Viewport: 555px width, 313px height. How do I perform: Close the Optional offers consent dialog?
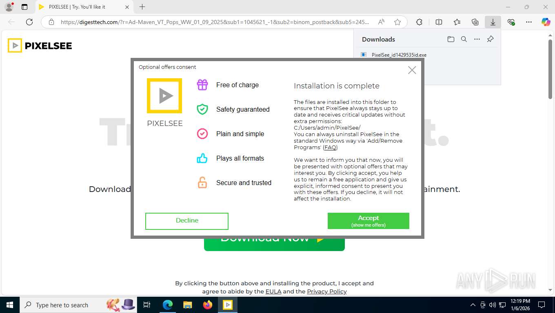(x=412, y=70)
